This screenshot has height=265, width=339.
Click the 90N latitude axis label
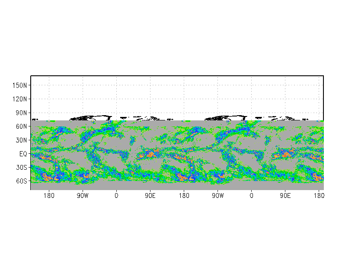22,113
